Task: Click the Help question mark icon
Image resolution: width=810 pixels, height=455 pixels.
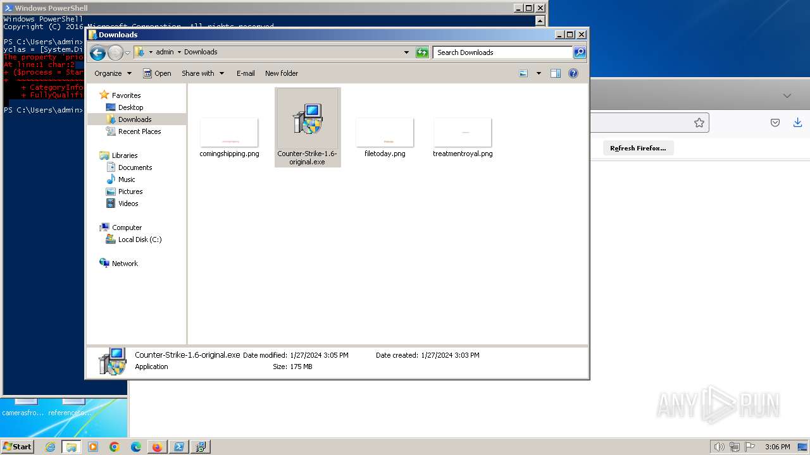Action: (573, 73)
